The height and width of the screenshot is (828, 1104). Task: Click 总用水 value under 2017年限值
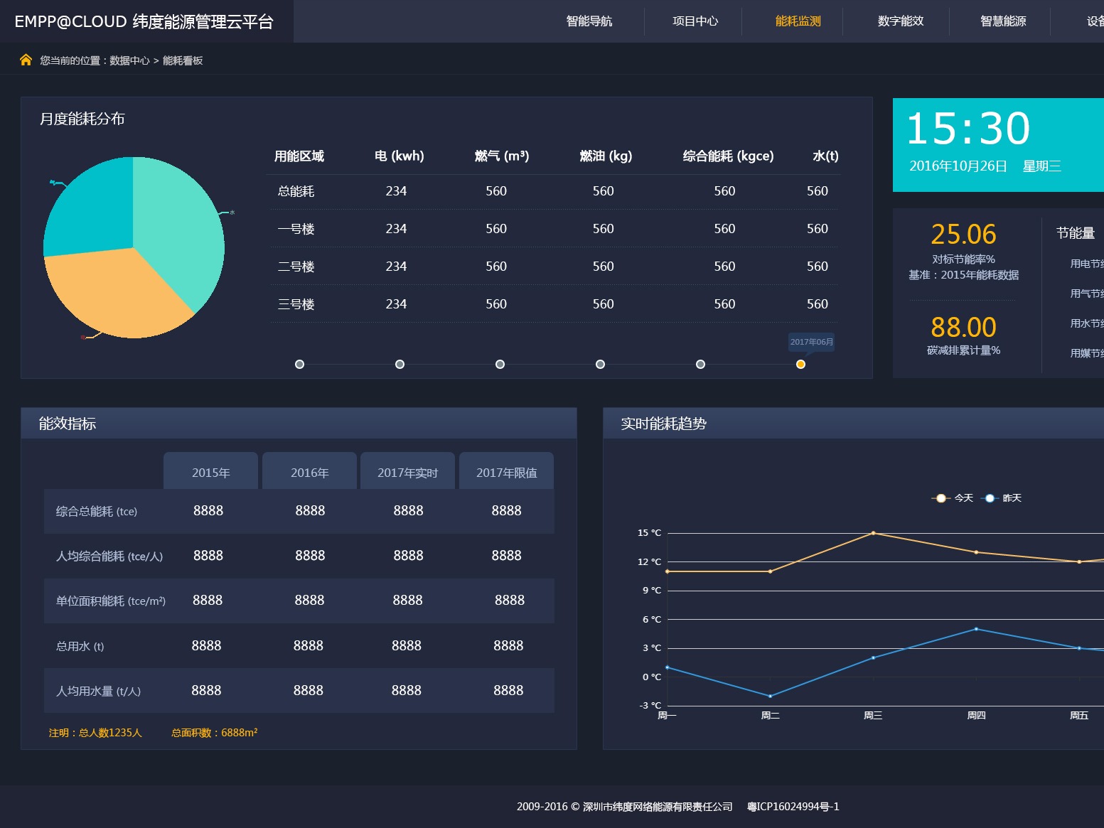pyautogui.click(x=508, y=646)
